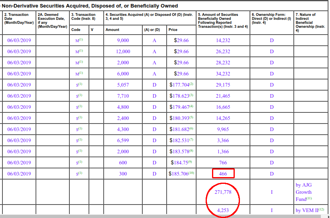This screenshot has width=330, height=218.
Task: Select the 12,000 acquired amount
Action: (x=123, y=52)
